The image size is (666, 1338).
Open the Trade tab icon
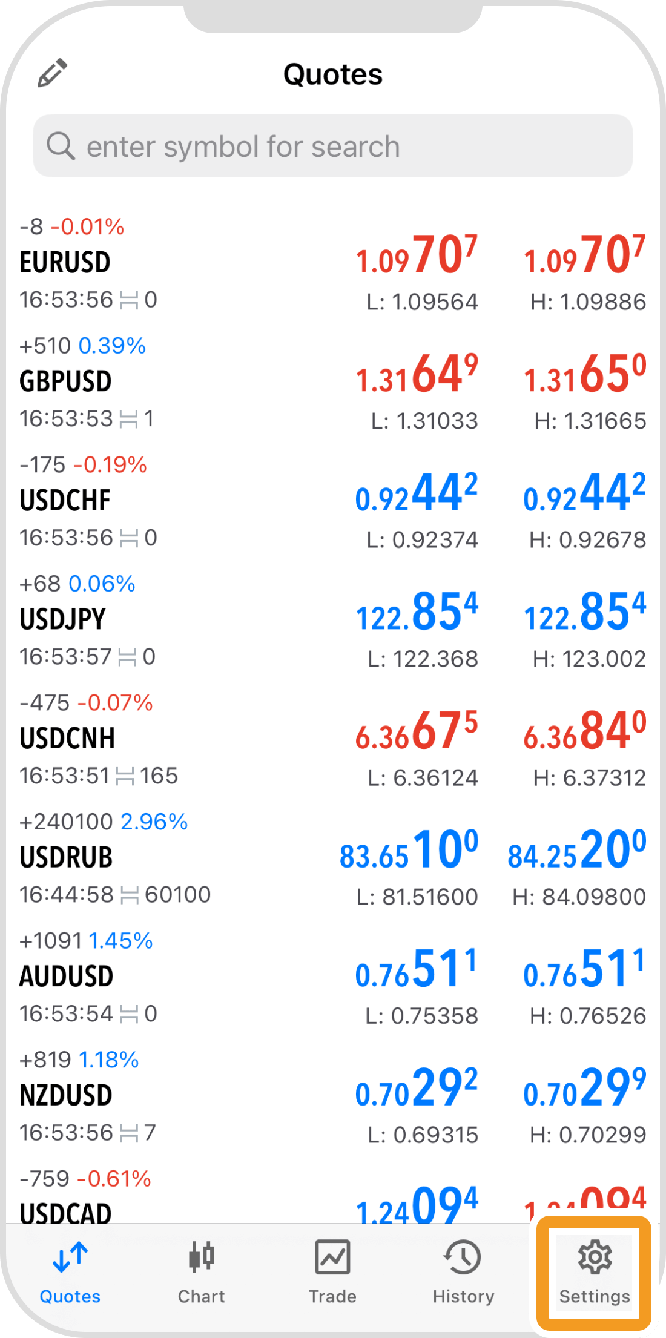pyautogui.click(x=332, y=1256)
